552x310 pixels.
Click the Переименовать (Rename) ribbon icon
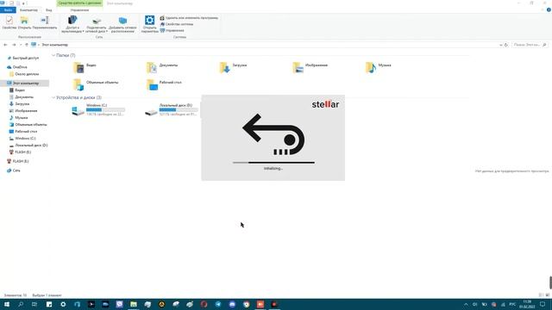45,23
